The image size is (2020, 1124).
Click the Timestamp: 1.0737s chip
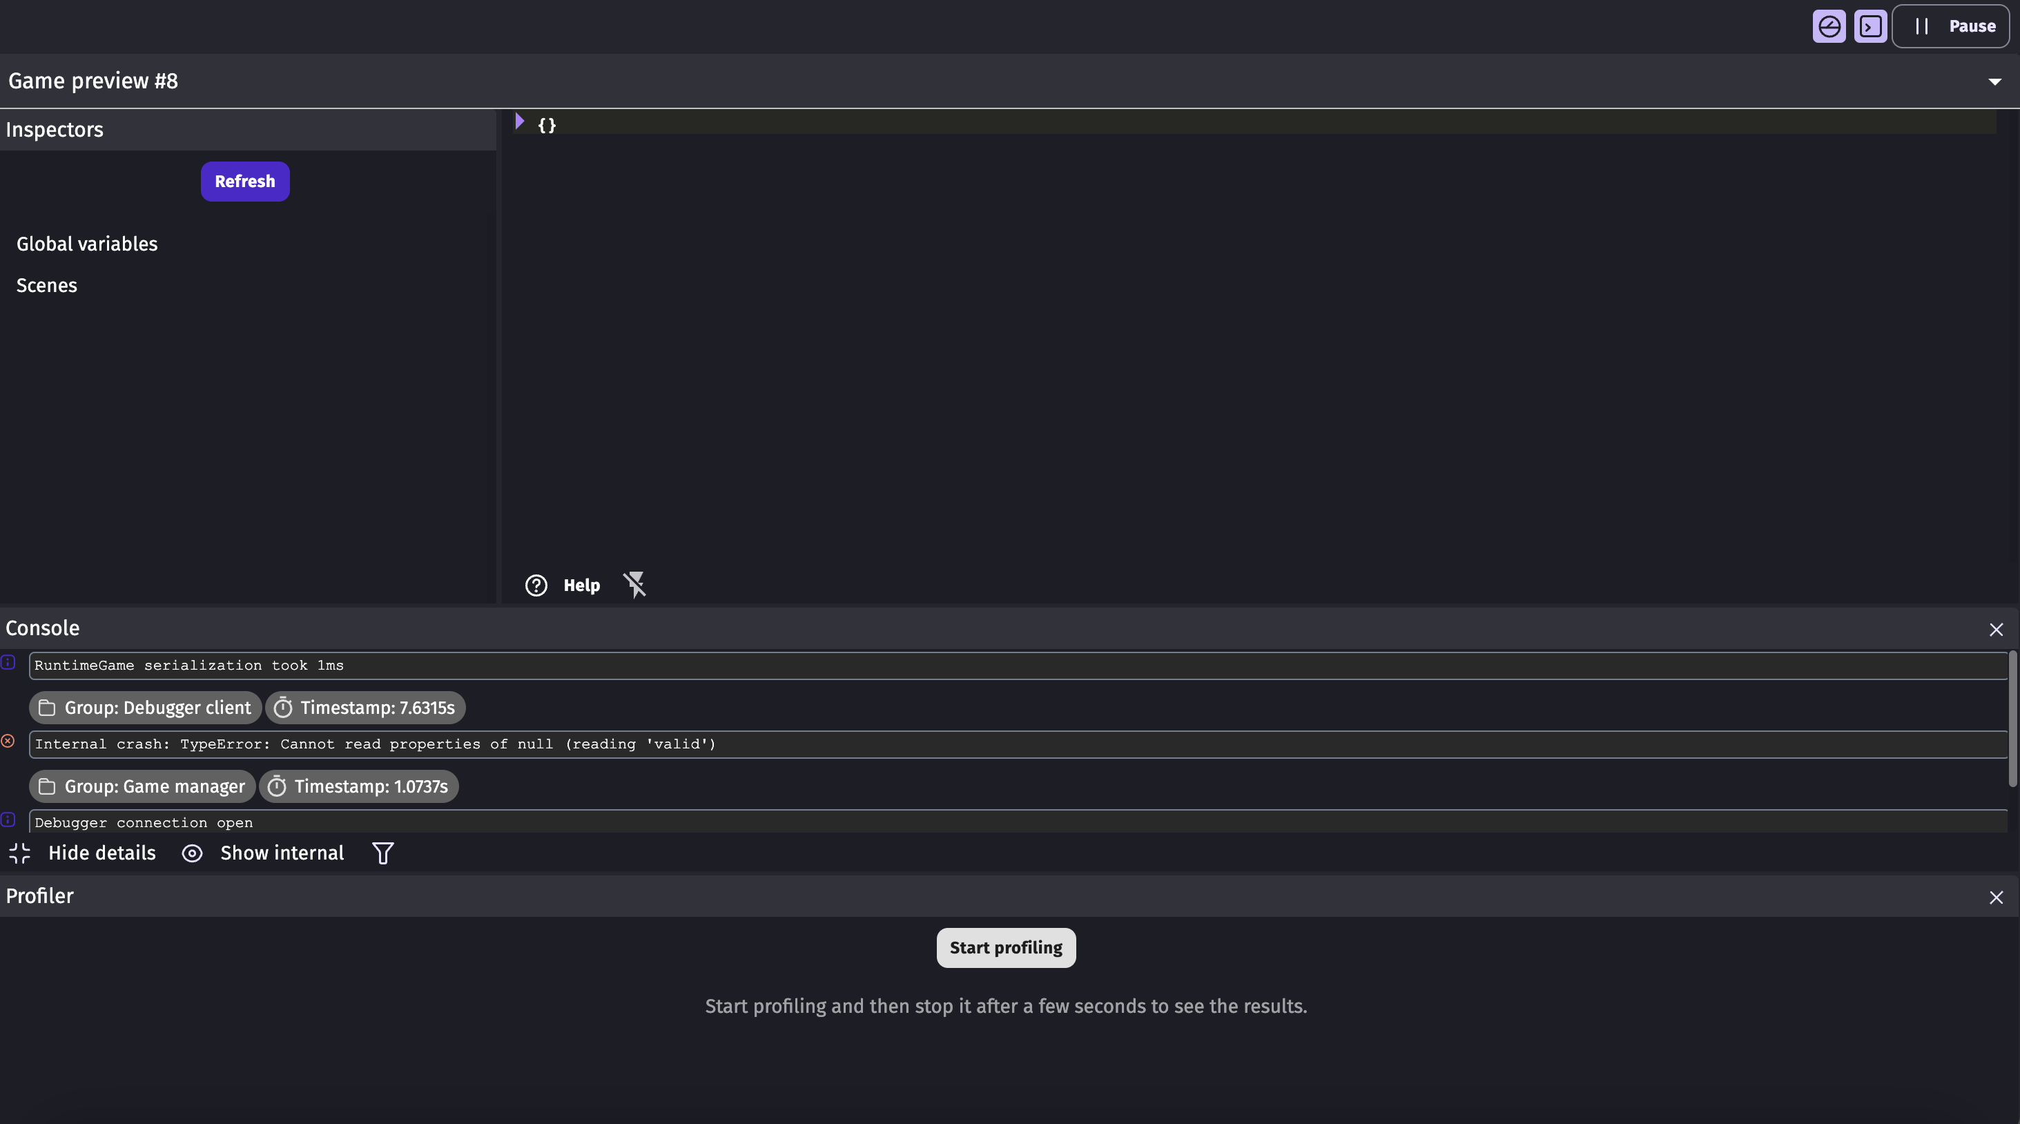pyautogui.click(x=359, y=786)
